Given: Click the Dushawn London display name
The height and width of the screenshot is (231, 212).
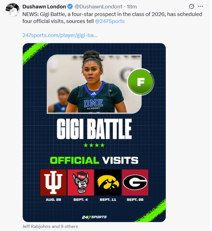Looking at the screenshot, I should 44,7.
